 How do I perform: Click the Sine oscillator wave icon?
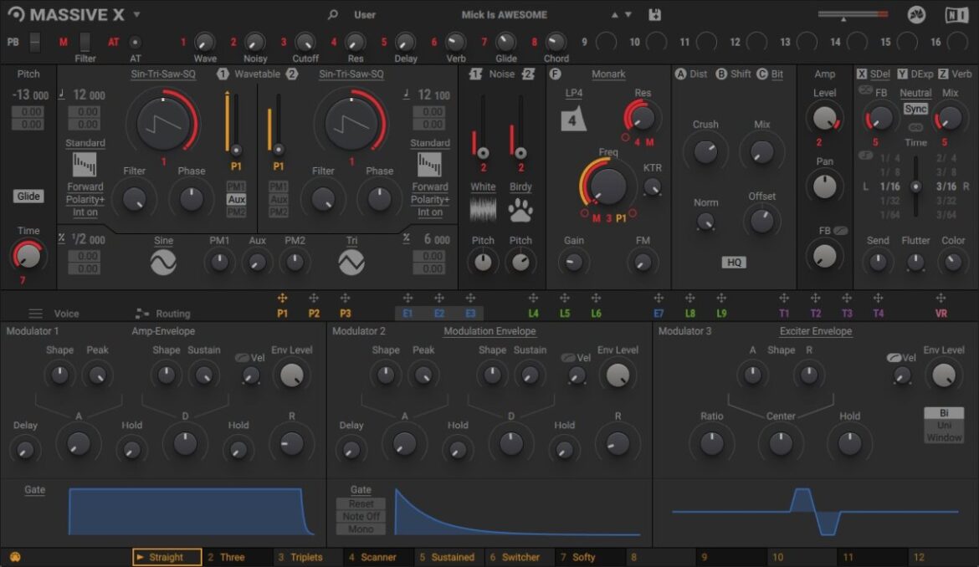pos(163,263)
